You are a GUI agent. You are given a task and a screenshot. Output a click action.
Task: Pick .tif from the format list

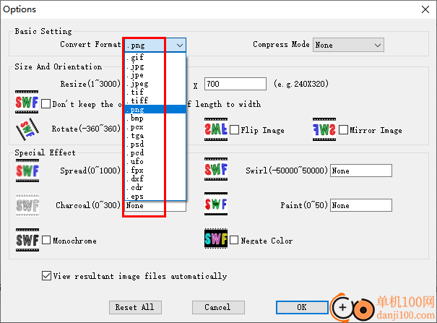155,92
